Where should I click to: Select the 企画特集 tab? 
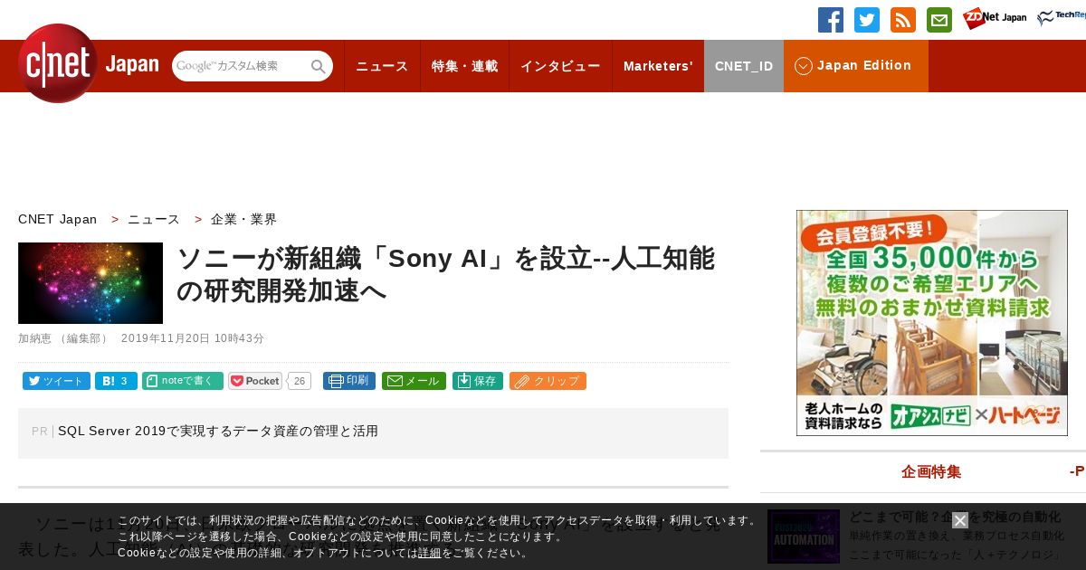(x=931, y=471)
